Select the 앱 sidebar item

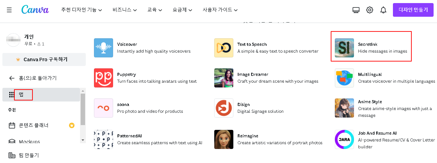pos(41,95)
